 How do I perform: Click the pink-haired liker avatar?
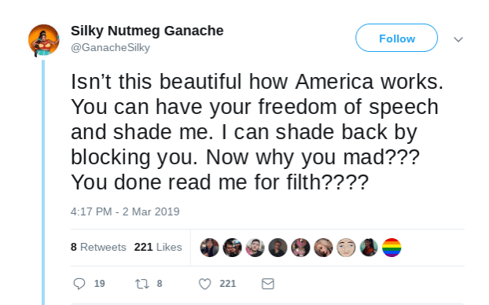click(x=300, y=248)
